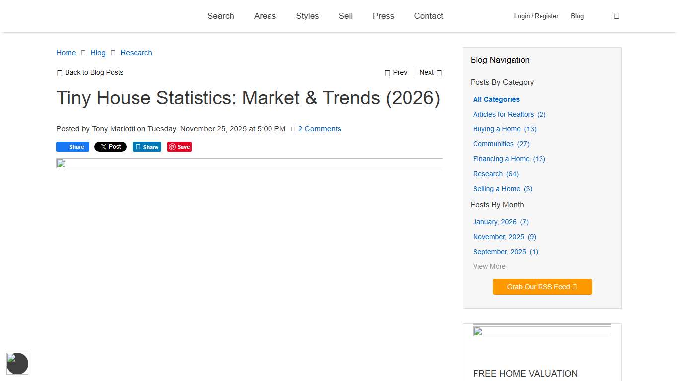Click the Free Home Valuation banner image

click(542, 331)
